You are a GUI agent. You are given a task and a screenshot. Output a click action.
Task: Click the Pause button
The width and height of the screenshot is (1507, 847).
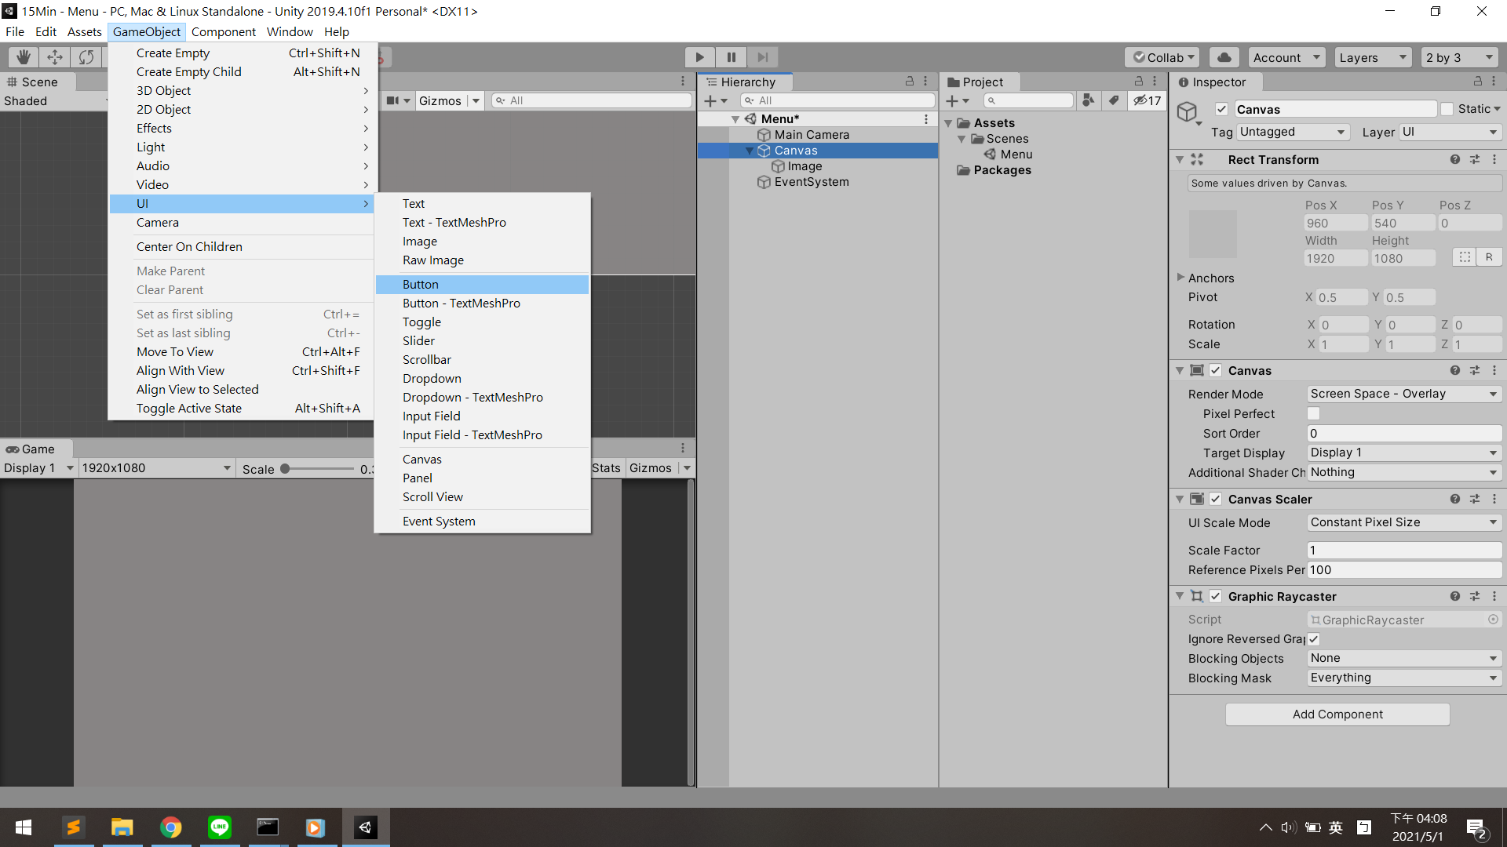731,57
